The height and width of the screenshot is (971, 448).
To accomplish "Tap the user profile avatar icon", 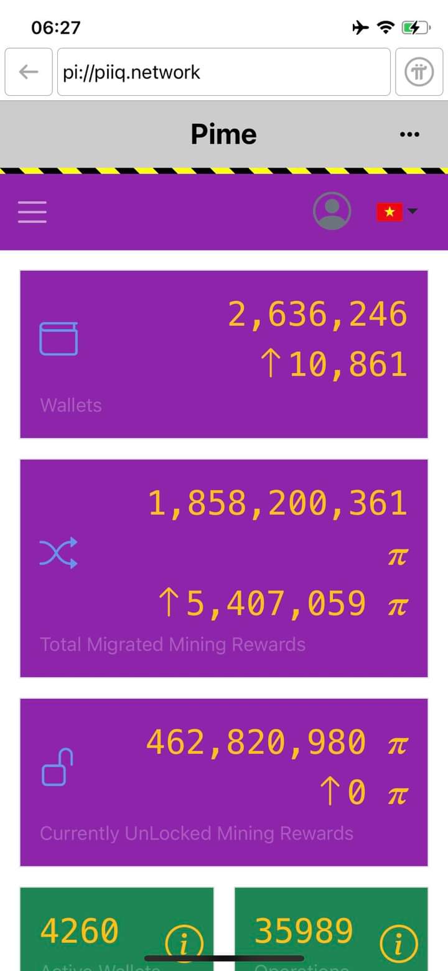I will pyautogui.click(x=332, y=211).
